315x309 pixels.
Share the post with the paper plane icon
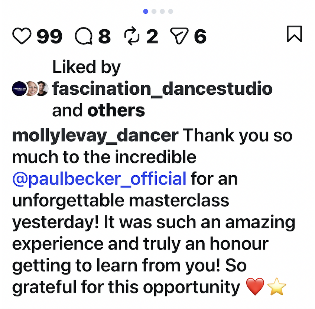pyautogui.click(x=180, y=36)
